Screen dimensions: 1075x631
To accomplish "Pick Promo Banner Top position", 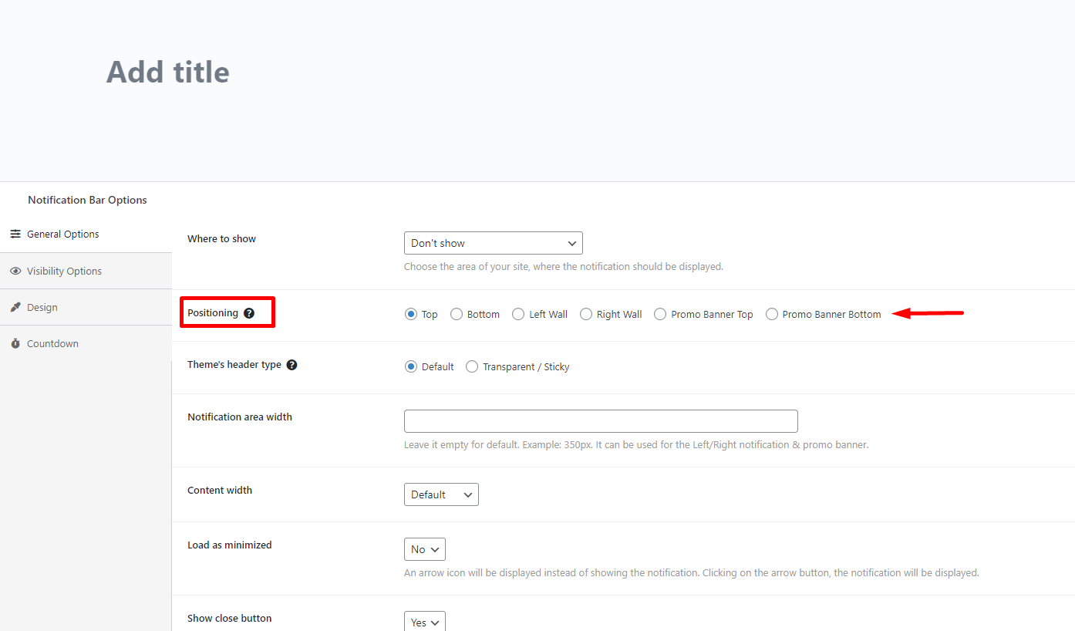I will point(660,314).
